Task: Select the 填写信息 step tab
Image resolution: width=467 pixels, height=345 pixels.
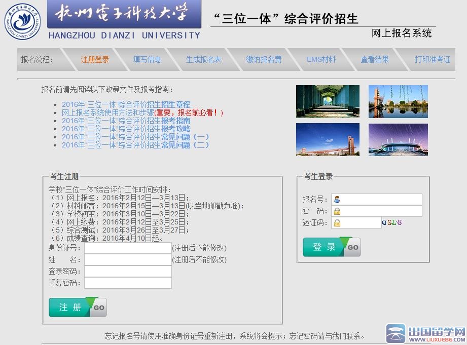Action: point(147,59)
